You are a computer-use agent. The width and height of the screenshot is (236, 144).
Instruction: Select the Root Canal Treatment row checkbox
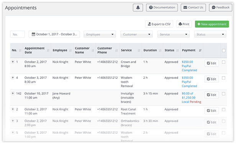point(223,110)
